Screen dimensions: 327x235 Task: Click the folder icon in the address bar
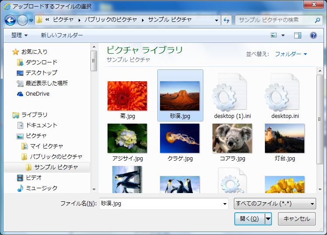pos(39,20)
